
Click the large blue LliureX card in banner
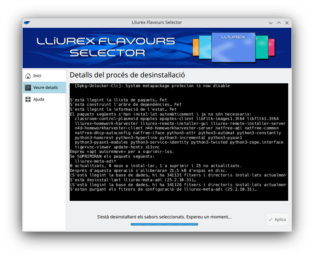click(x=233, y=47)
